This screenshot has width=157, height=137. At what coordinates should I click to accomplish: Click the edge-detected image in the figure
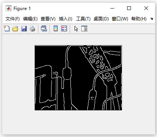click(78, 78)
